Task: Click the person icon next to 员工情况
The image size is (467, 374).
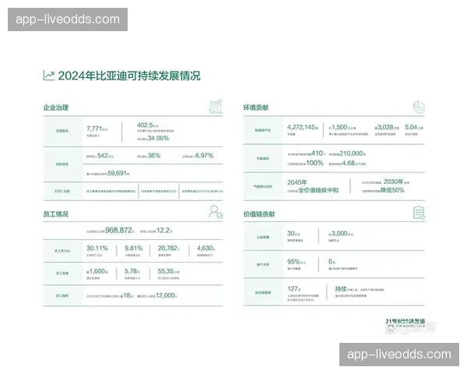Action: 216,212
